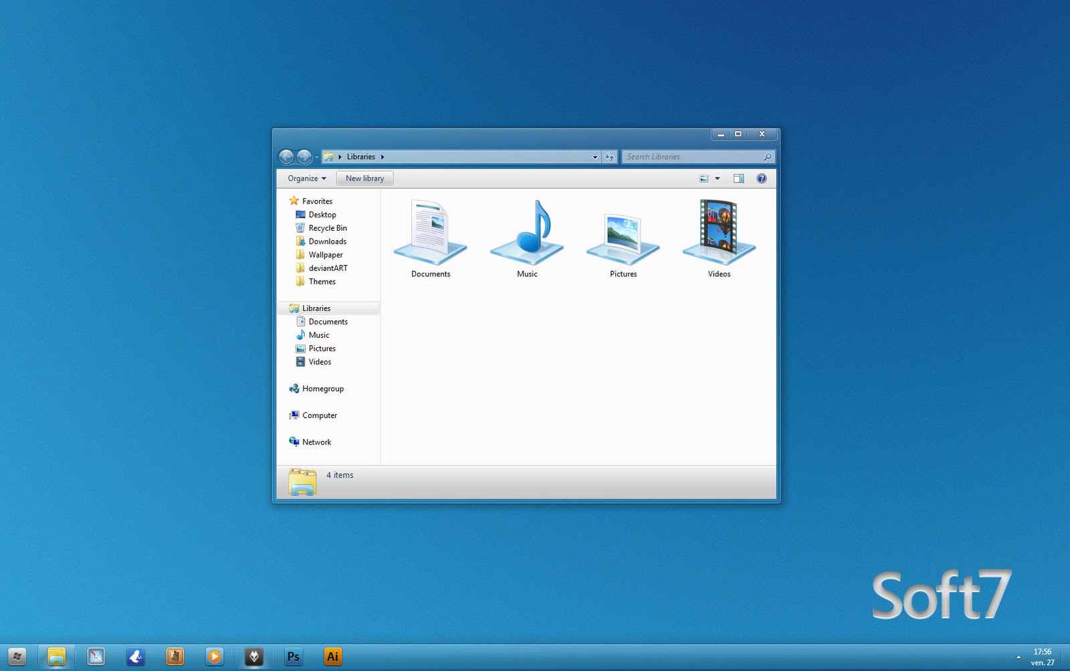Show the Homegroup section
This screenshot has height=671, width=1070.
pos(323,388)
